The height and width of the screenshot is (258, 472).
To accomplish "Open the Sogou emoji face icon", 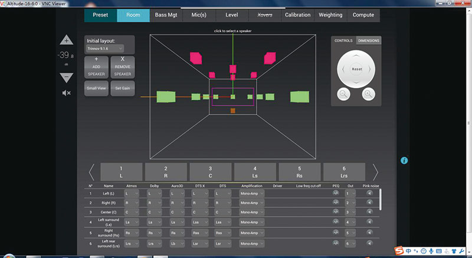I will 424,251.
